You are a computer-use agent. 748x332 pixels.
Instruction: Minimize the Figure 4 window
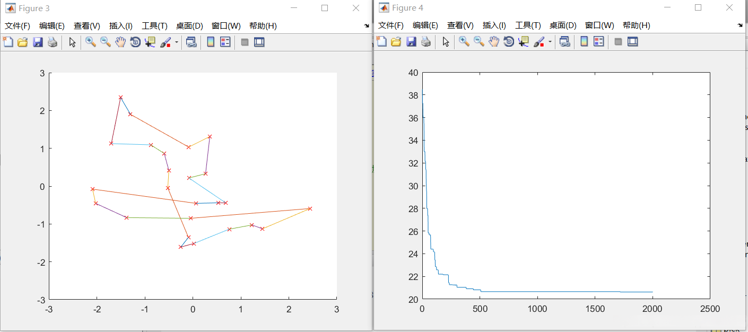(667, 7)
